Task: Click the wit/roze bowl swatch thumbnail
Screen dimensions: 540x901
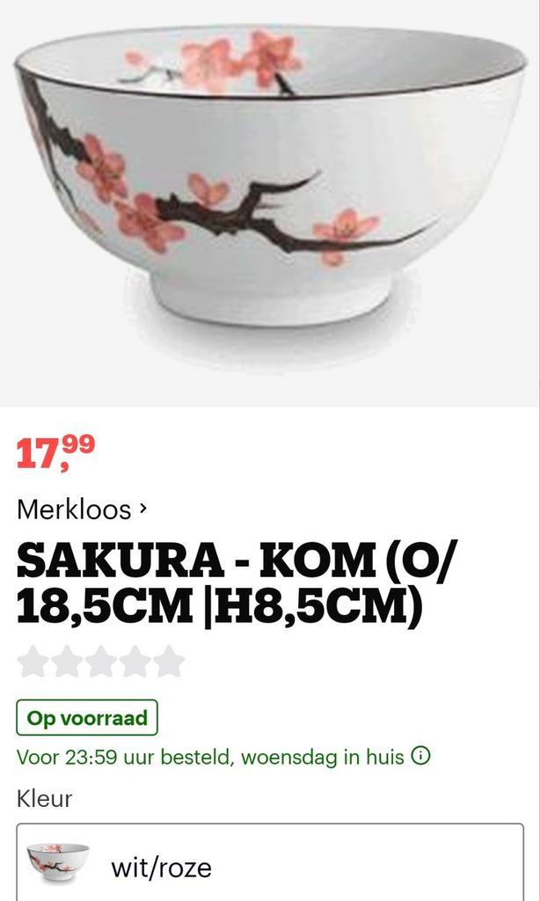Action: pos(57,862)
